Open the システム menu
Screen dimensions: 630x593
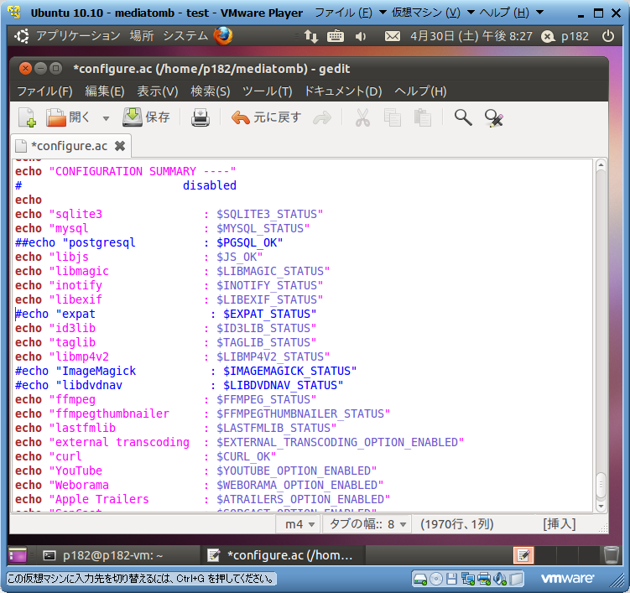[x=185, y=36]
